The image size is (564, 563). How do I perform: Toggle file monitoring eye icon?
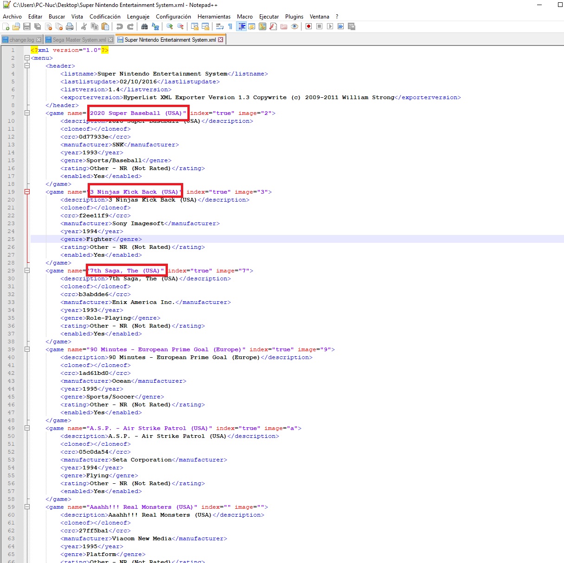295,26
